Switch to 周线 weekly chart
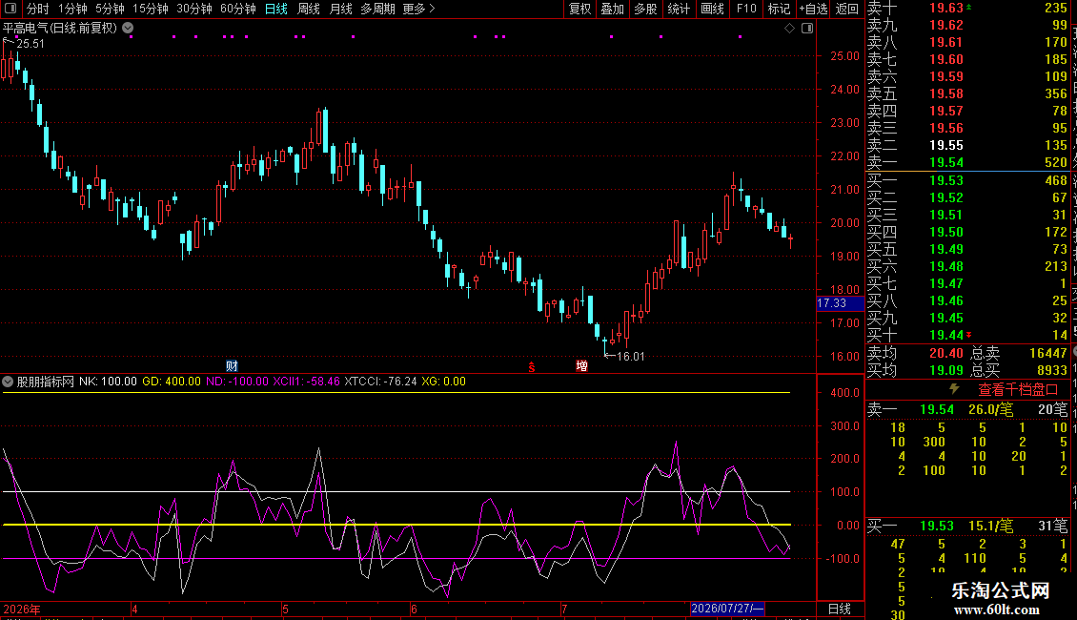Screen dimensions: 1077x620 tap(309, 9)
